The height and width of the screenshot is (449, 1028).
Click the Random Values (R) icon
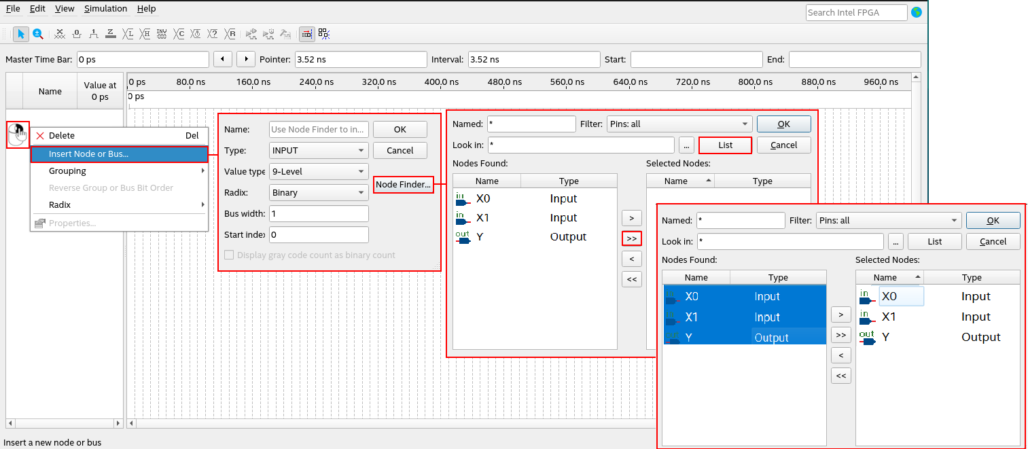point(231,33)
